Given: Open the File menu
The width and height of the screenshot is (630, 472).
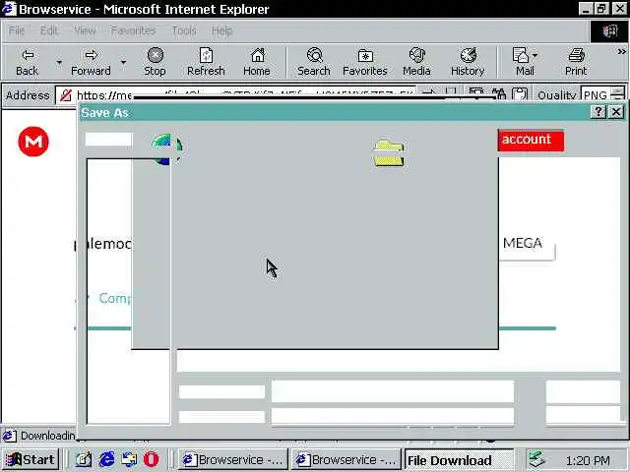Looking at the screenshot, I should click(17, 30).
